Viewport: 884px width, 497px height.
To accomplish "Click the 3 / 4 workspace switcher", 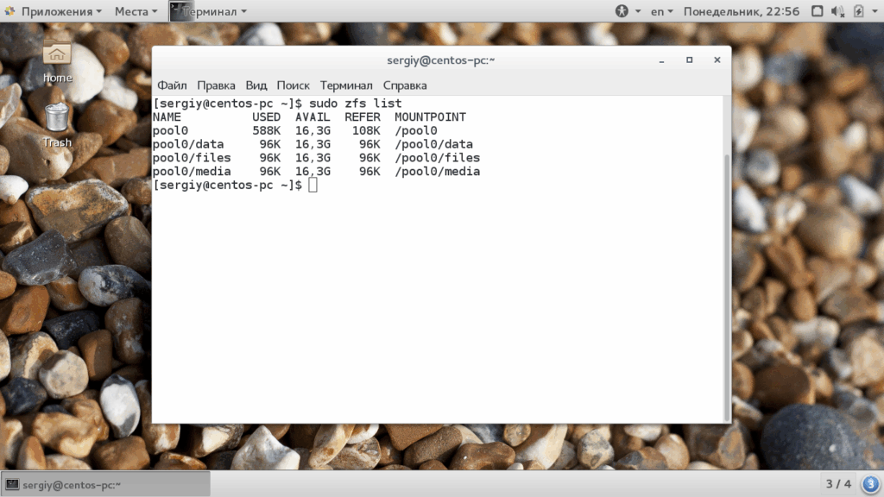I will 838,483.
